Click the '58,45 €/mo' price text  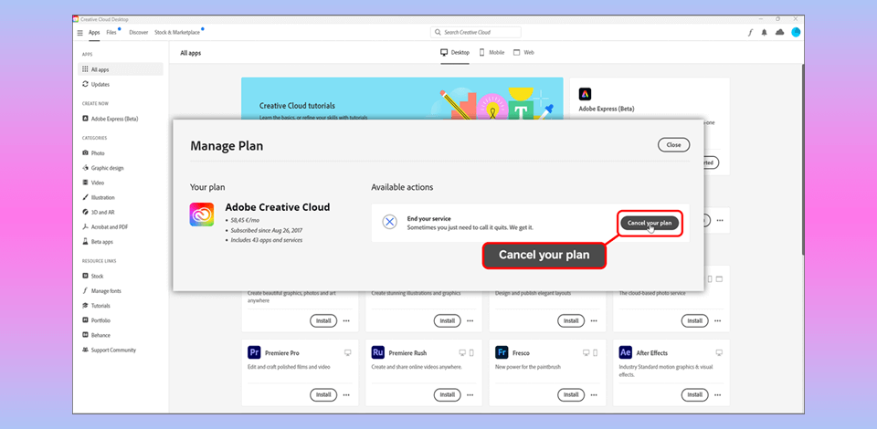pyautogui.click(x=244, y=220)
